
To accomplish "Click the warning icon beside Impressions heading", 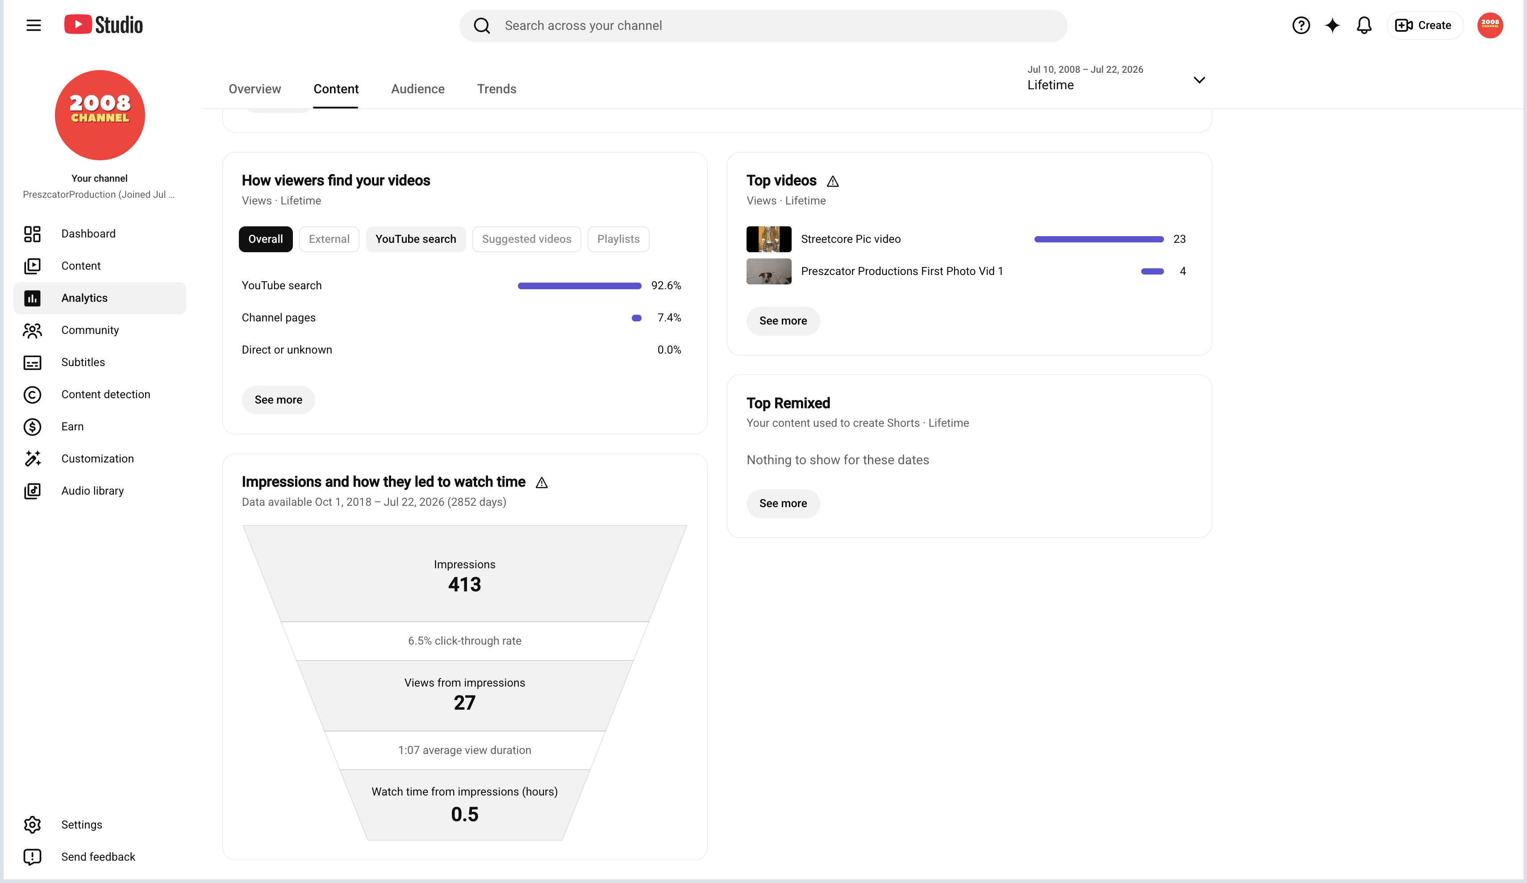I will click(x=542, y=483).
